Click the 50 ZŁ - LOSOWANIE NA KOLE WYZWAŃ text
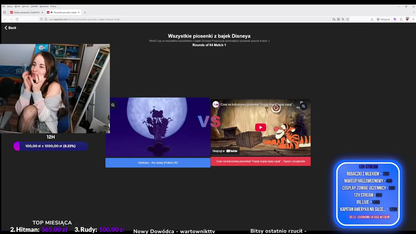This screenshot has height=234, width=416. [x=369, y=217]
